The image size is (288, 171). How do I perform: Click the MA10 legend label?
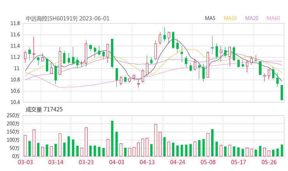click(230, 18)
